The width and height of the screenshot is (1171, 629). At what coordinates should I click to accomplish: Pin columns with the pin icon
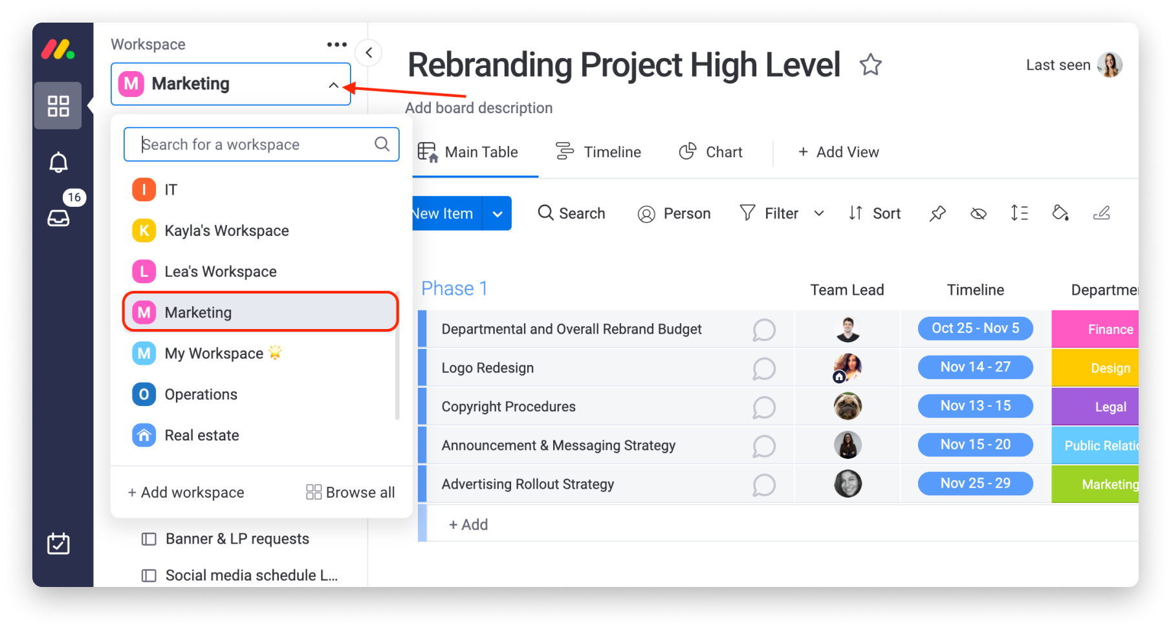[x=937, y=213]
